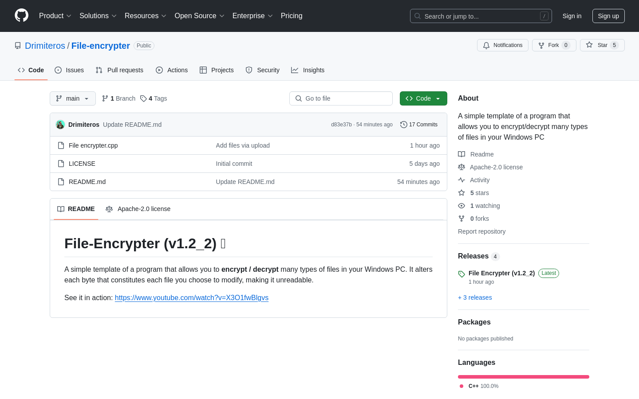View the 5 stars link
Viewport: 639px width, 399px height.
point(473,193)
